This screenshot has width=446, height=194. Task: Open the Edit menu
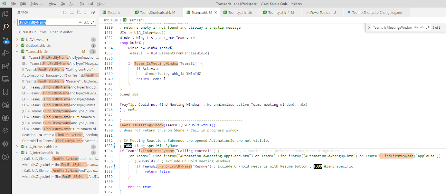23,4
